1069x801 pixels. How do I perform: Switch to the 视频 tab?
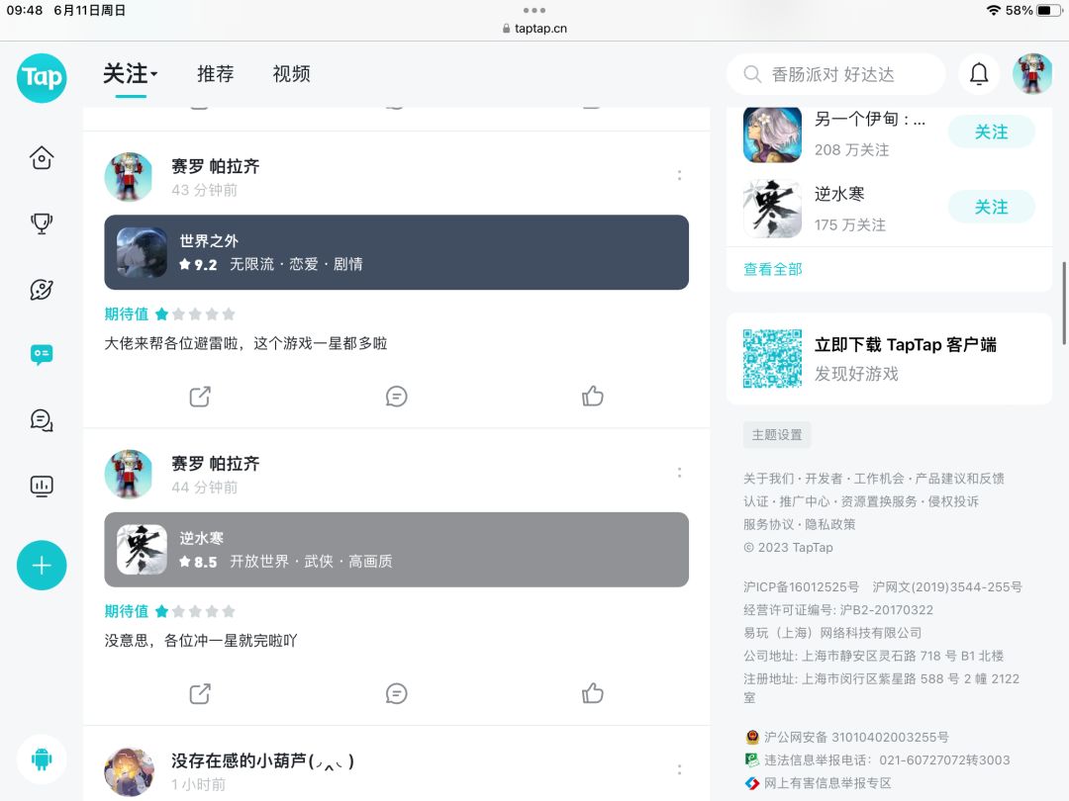(292, 73)
